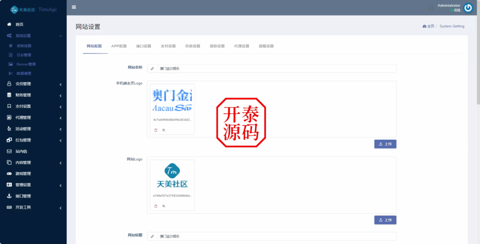Screen dimensions: 480x244
Task: Open the 提醒设置 tab
Action: (x=266, y=46)
